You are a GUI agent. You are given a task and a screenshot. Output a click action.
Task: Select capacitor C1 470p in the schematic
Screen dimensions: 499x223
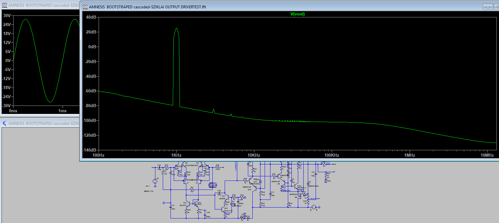click(x=171, y=172)
